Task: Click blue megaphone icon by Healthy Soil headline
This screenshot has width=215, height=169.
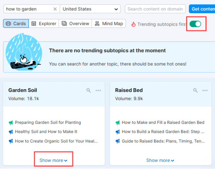Action: (11, 132)
